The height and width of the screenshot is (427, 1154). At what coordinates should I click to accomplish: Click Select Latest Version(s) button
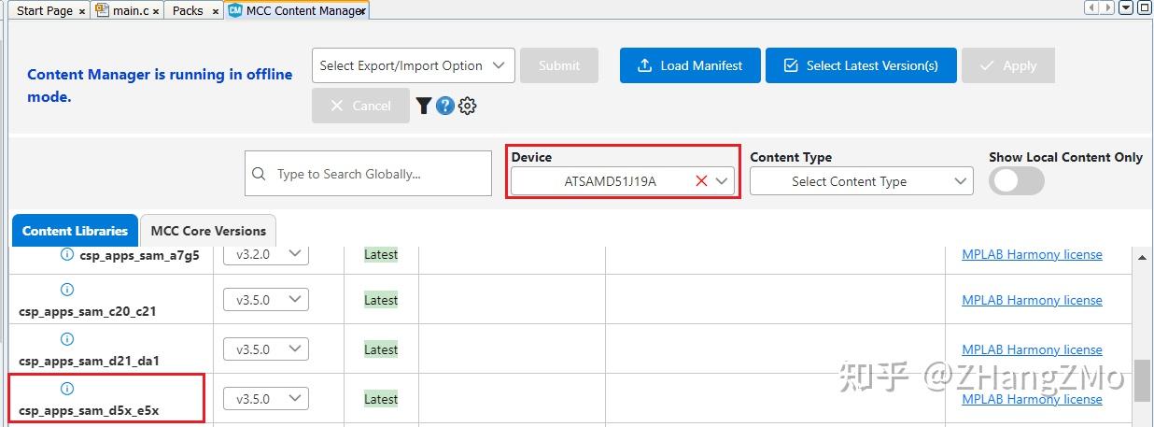point(860,65)
